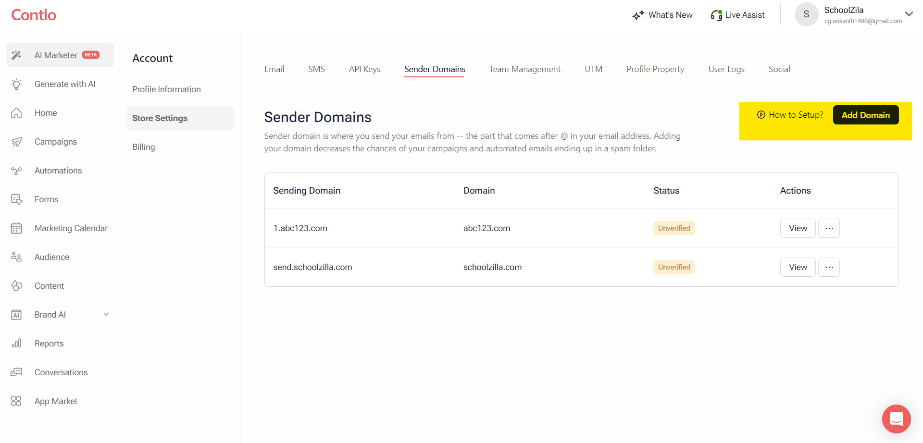Click the Automations nodes icon

click(16, 171)
